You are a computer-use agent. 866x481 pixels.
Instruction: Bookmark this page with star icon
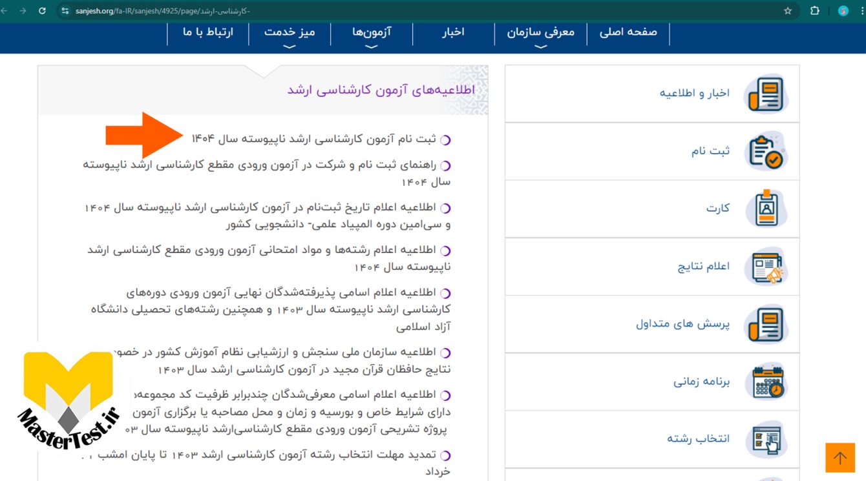(788, 11)
